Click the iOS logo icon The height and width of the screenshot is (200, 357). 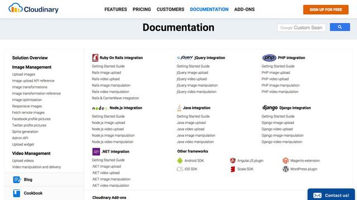coord(180,169)
